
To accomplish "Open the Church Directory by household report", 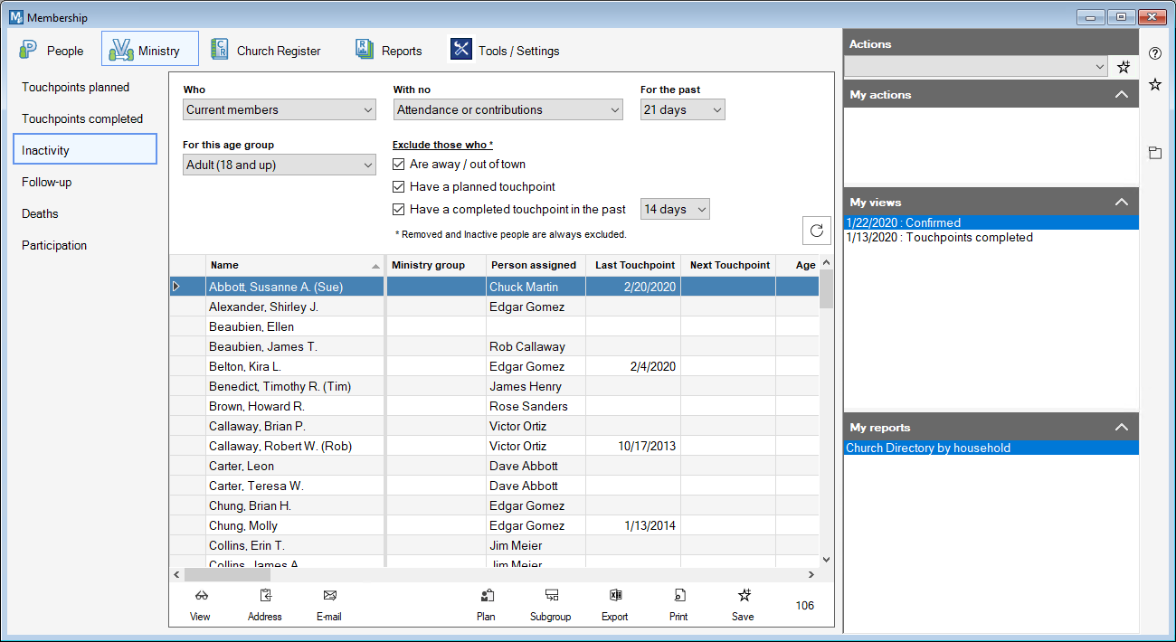I will point(928,448).
